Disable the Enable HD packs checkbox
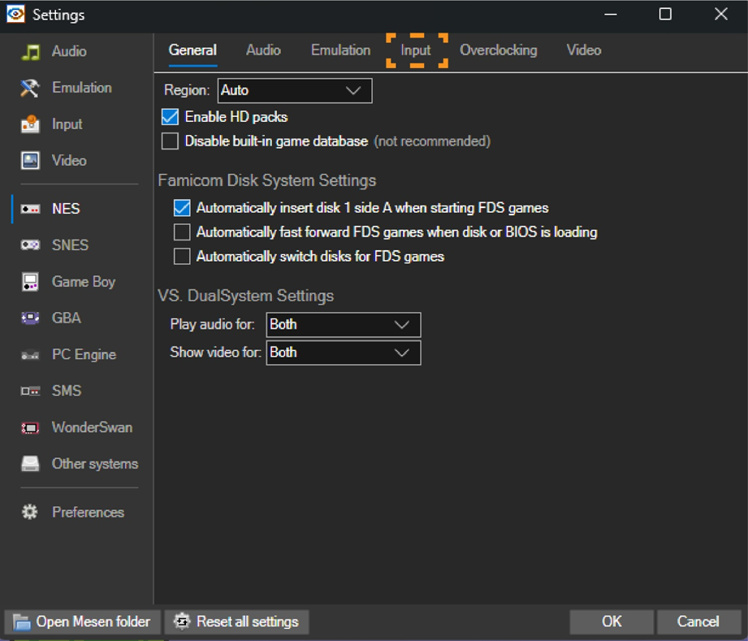 (170, 117)
